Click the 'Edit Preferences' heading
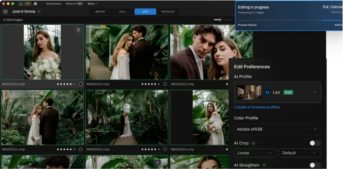343x169 pixels. (252, 67)
